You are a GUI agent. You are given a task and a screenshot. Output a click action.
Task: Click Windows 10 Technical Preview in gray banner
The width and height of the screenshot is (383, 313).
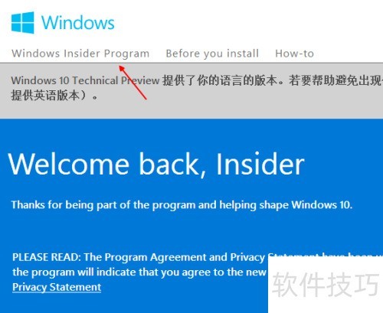pyautogui.click(x=85, y=80)
